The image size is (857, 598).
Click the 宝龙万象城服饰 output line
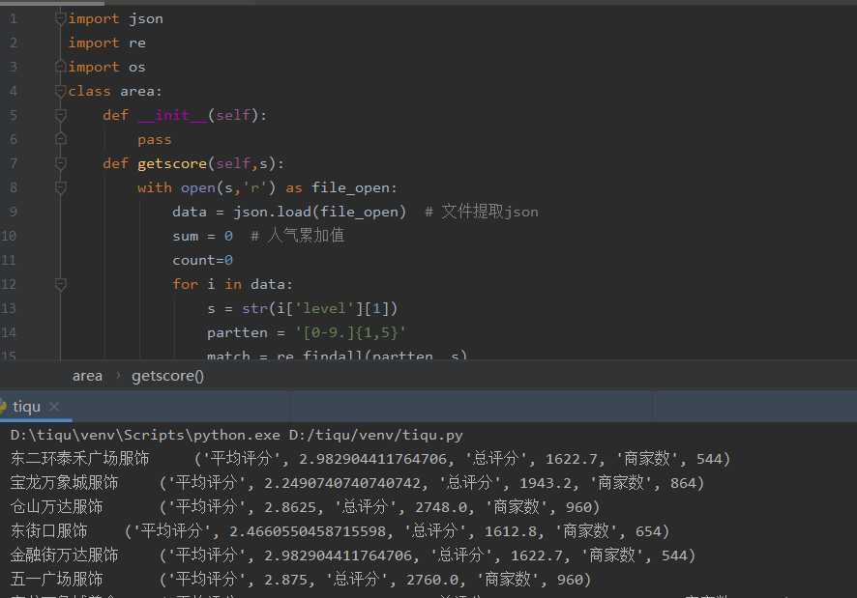point(357,483)
